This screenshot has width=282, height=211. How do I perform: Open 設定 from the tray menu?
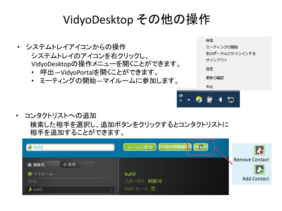pos(210,69)
